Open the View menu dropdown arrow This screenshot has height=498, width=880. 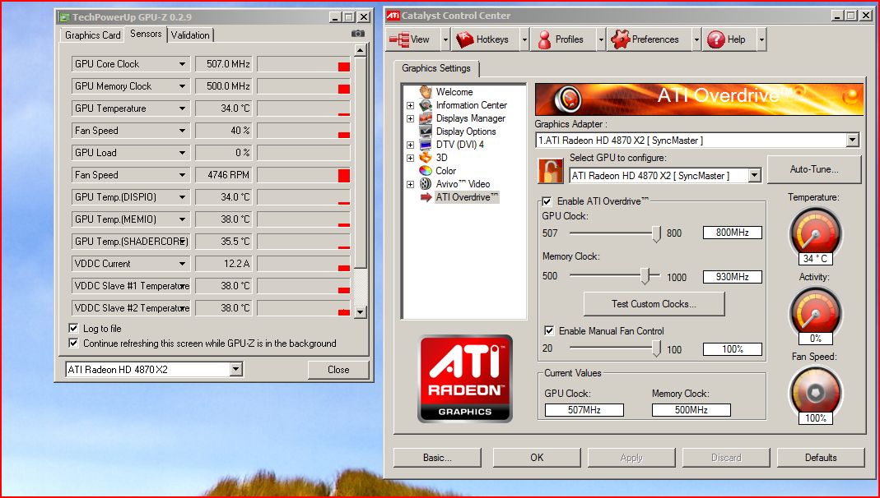tap(445, 39)
